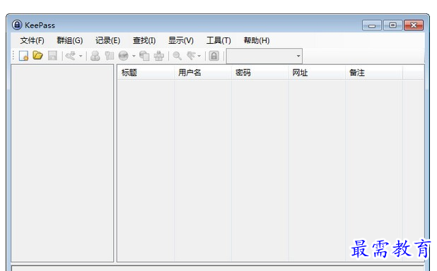Click the Lock workspace padlock icon
The height and width of the screenshot is (271, 437).
pos(214,56)
